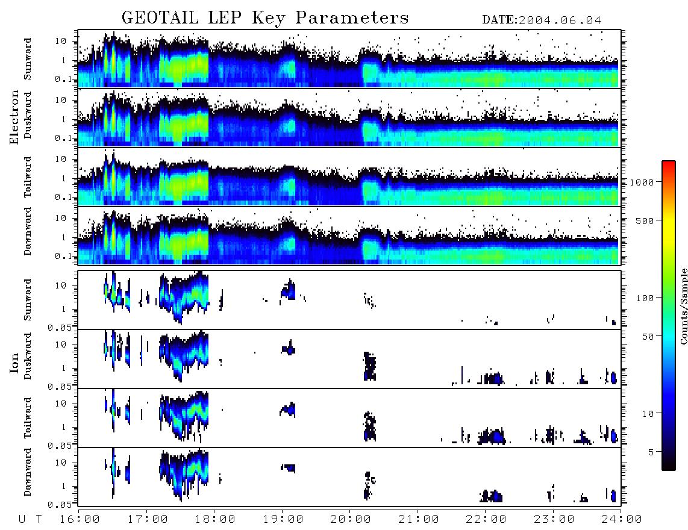688x530 pixels.
Task: Click the Ion "Duskward" axis label
Action: 28,356
